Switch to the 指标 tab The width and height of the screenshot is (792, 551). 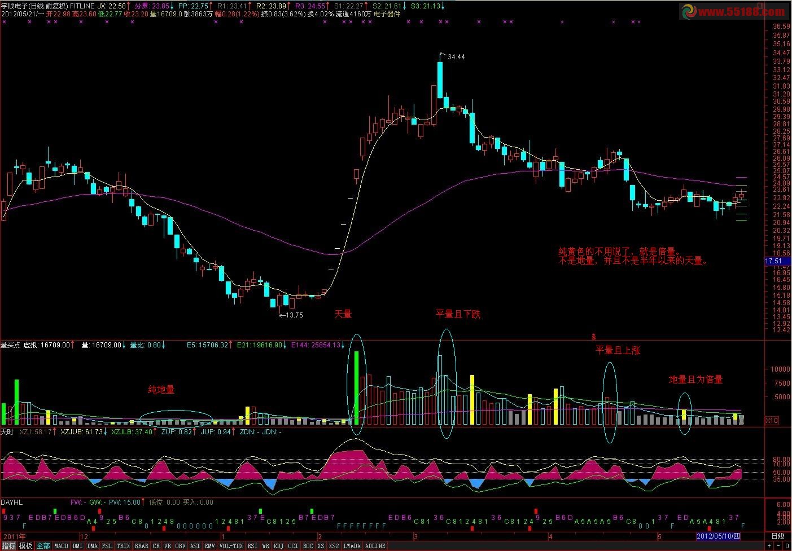(8, 546)
